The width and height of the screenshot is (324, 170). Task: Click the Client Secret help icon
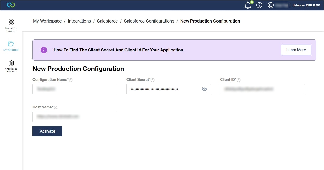point(153,80)
